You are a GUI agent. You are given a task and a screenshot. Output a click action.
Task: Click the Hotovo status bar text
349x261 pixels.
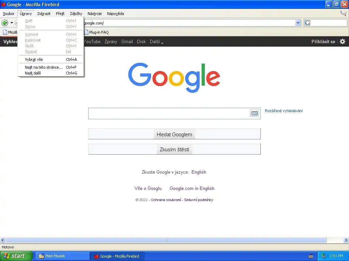point(8,247)
